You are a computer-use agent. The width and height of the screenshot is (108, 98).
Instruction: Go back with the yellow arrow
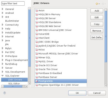(x=97, y=4)
